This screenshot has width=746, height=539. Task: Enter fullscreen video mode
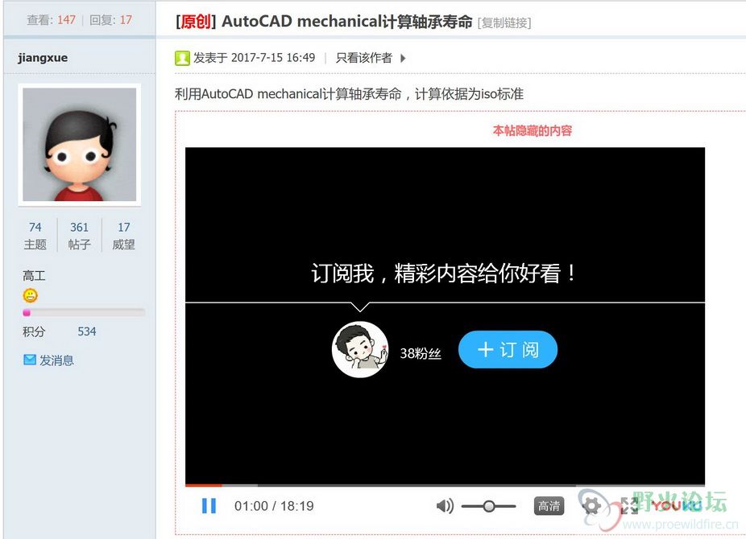629,506
